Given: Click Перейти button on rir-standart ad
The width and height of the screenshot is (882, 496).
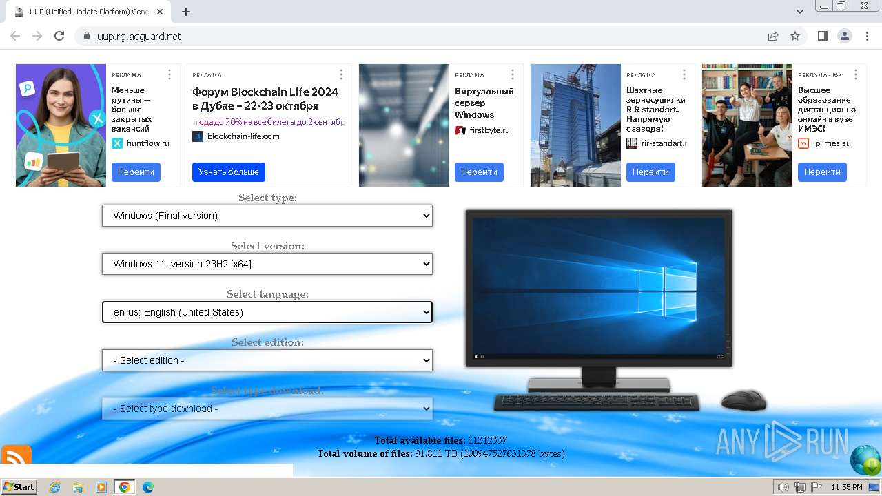Looking at the screenshot, I should pos(650,172).
